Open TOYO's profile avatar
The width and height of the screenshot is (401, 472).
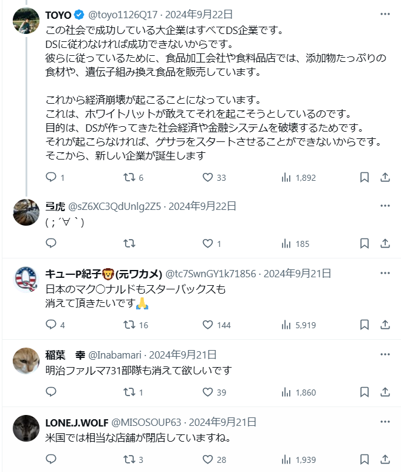click(x=25, y=22)
